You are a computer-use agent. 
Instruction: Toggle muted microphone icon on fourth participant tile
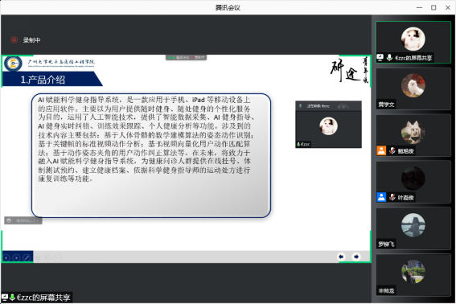click(392, 197)
